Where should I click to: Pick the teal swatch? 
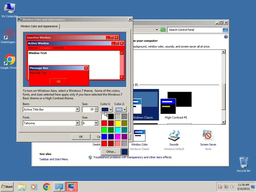pos(124,130)
